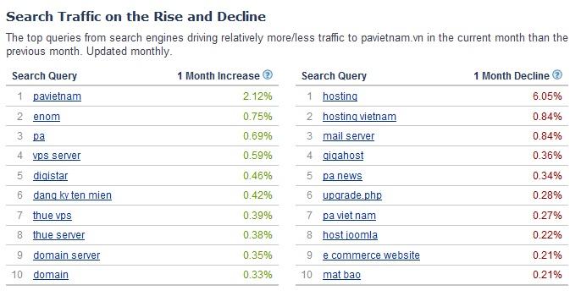Image resolution: width=581 pixels, height=307 pixels.
Task: Open the gigahost query link
Action: [x=343, y=156]
